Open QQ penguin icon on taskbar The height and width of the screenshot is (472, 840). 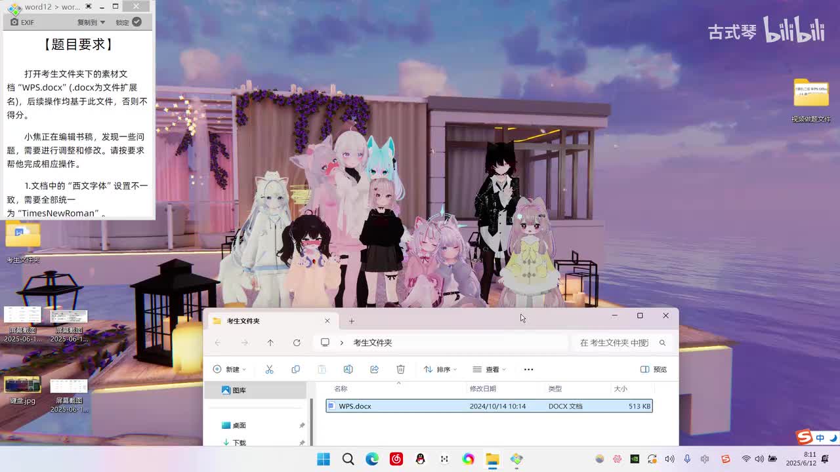coord(420,459)
